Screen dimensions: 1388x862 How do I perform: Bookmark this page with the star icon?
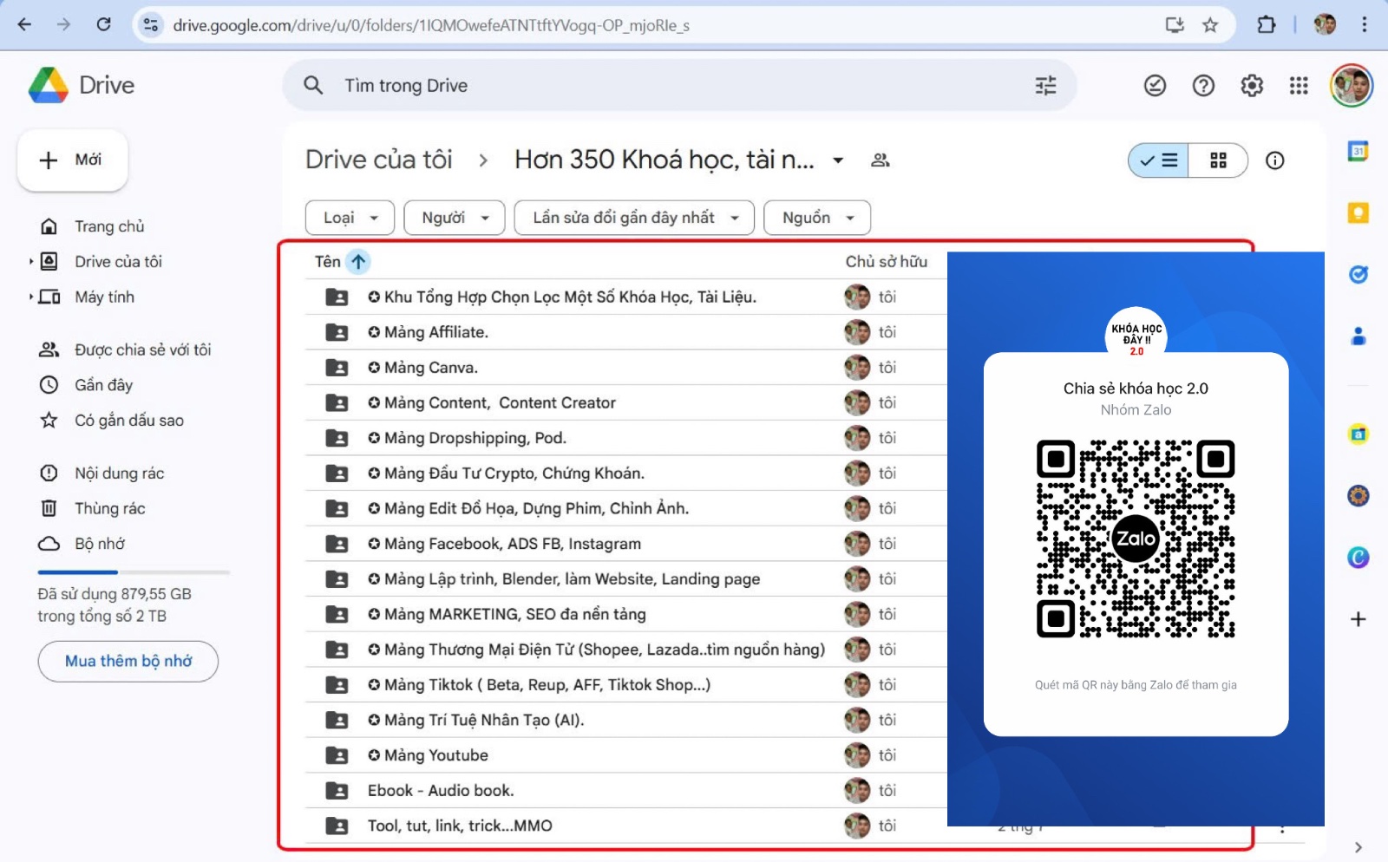(x=1210, y=25)
